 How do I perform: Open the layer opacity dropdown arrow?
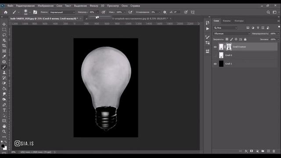[x=278, y=34]
